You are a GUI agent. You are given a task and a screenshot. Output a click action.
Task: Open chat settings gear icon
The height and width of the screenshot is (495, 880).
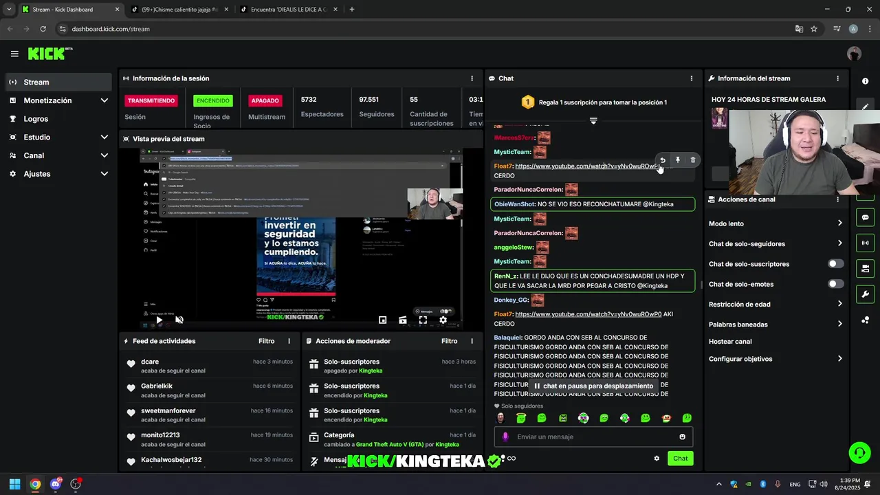657,459
